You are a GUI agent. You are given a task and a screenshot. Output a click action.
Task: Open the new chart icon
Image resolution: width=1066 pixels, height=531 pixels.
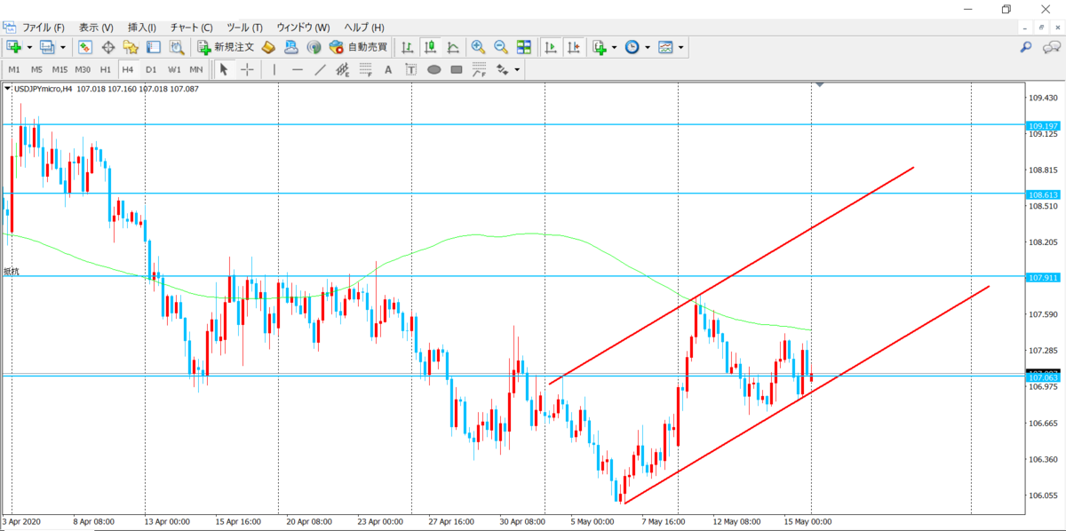pos(14,47)
